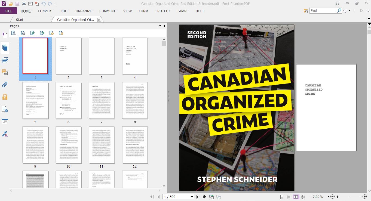Print the document with the printer icon
The width and height of the screenshot is (371, 201).
(x=24, y=4)
